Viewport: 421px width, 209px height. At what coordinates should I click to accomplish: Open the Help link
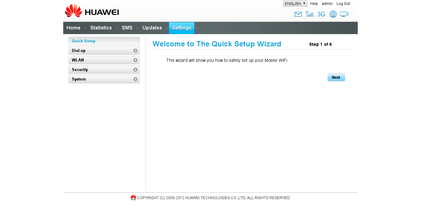click(x=314, y=4)
